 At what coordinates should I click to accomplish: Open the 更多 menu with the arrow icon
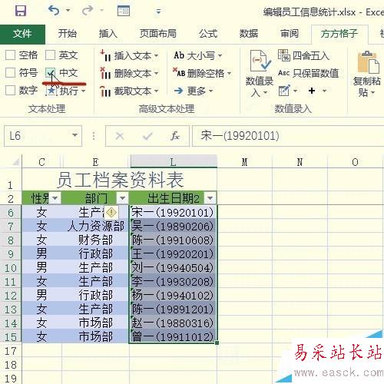pos(194,91)
